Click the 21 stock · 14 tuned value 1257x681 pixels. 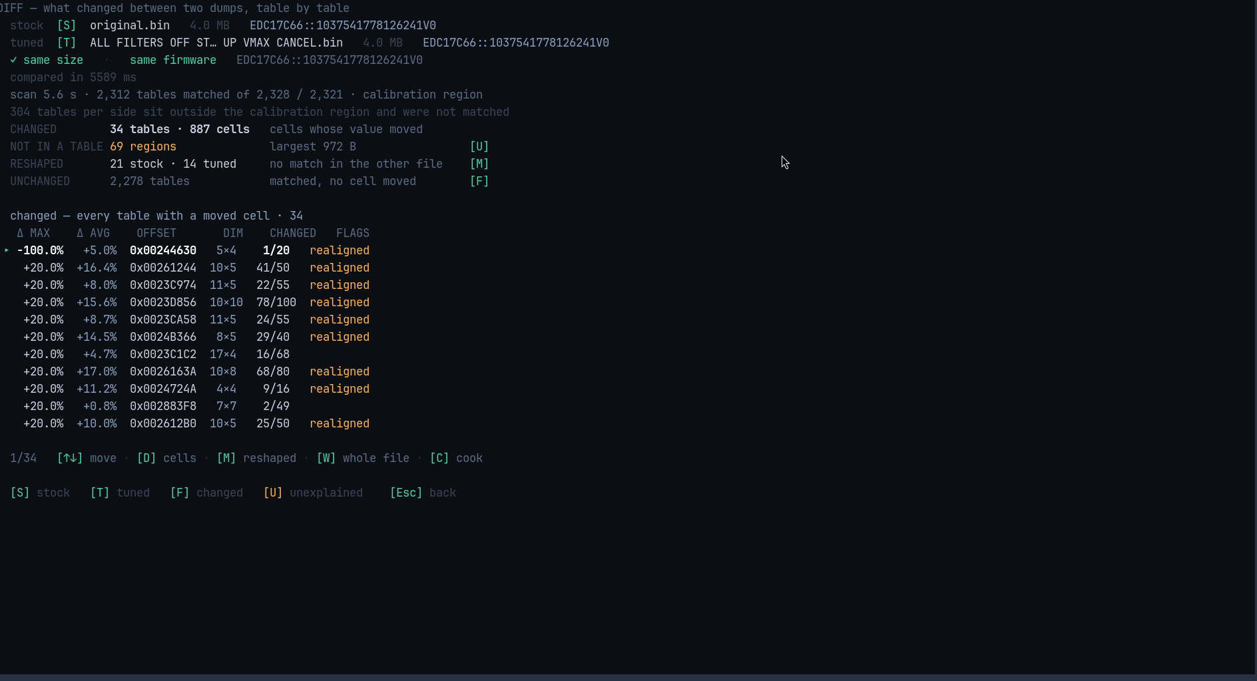[173, 164]
